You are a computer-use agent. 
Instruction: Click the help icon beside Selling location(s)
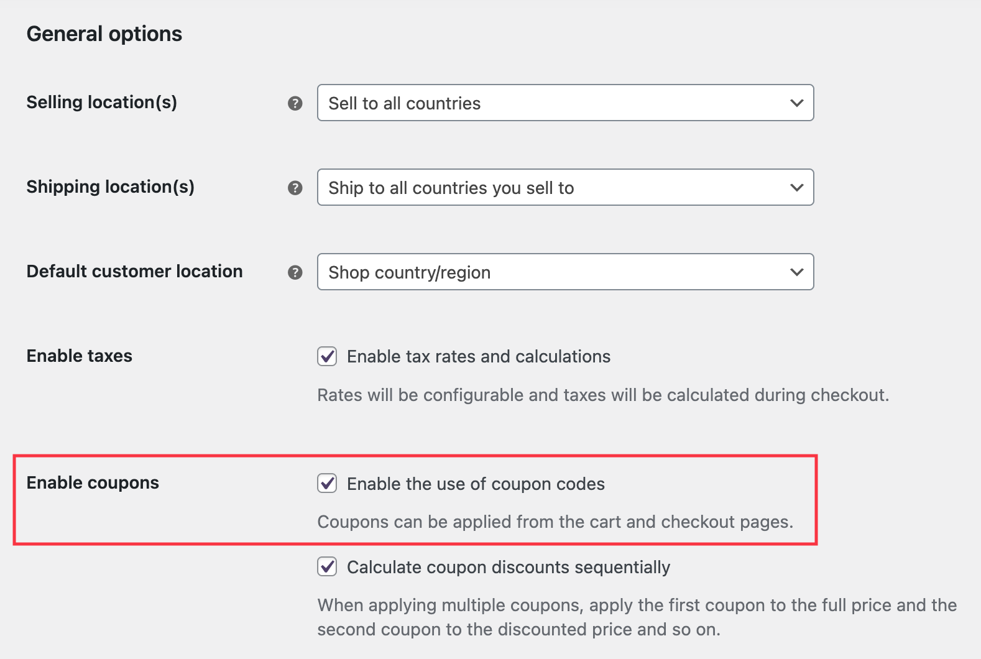coord(295,103)
